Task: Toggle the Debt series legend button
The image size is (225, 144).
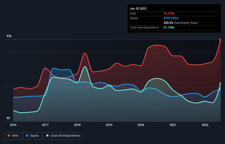Action: (x=13, y=136)
